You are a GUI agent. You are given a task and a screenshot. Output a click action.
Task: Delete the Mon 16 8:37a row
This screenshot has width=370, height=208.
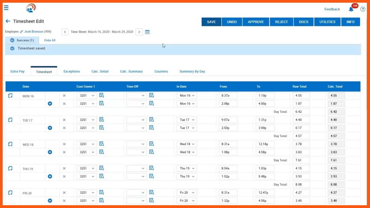[x=64, y=96]
